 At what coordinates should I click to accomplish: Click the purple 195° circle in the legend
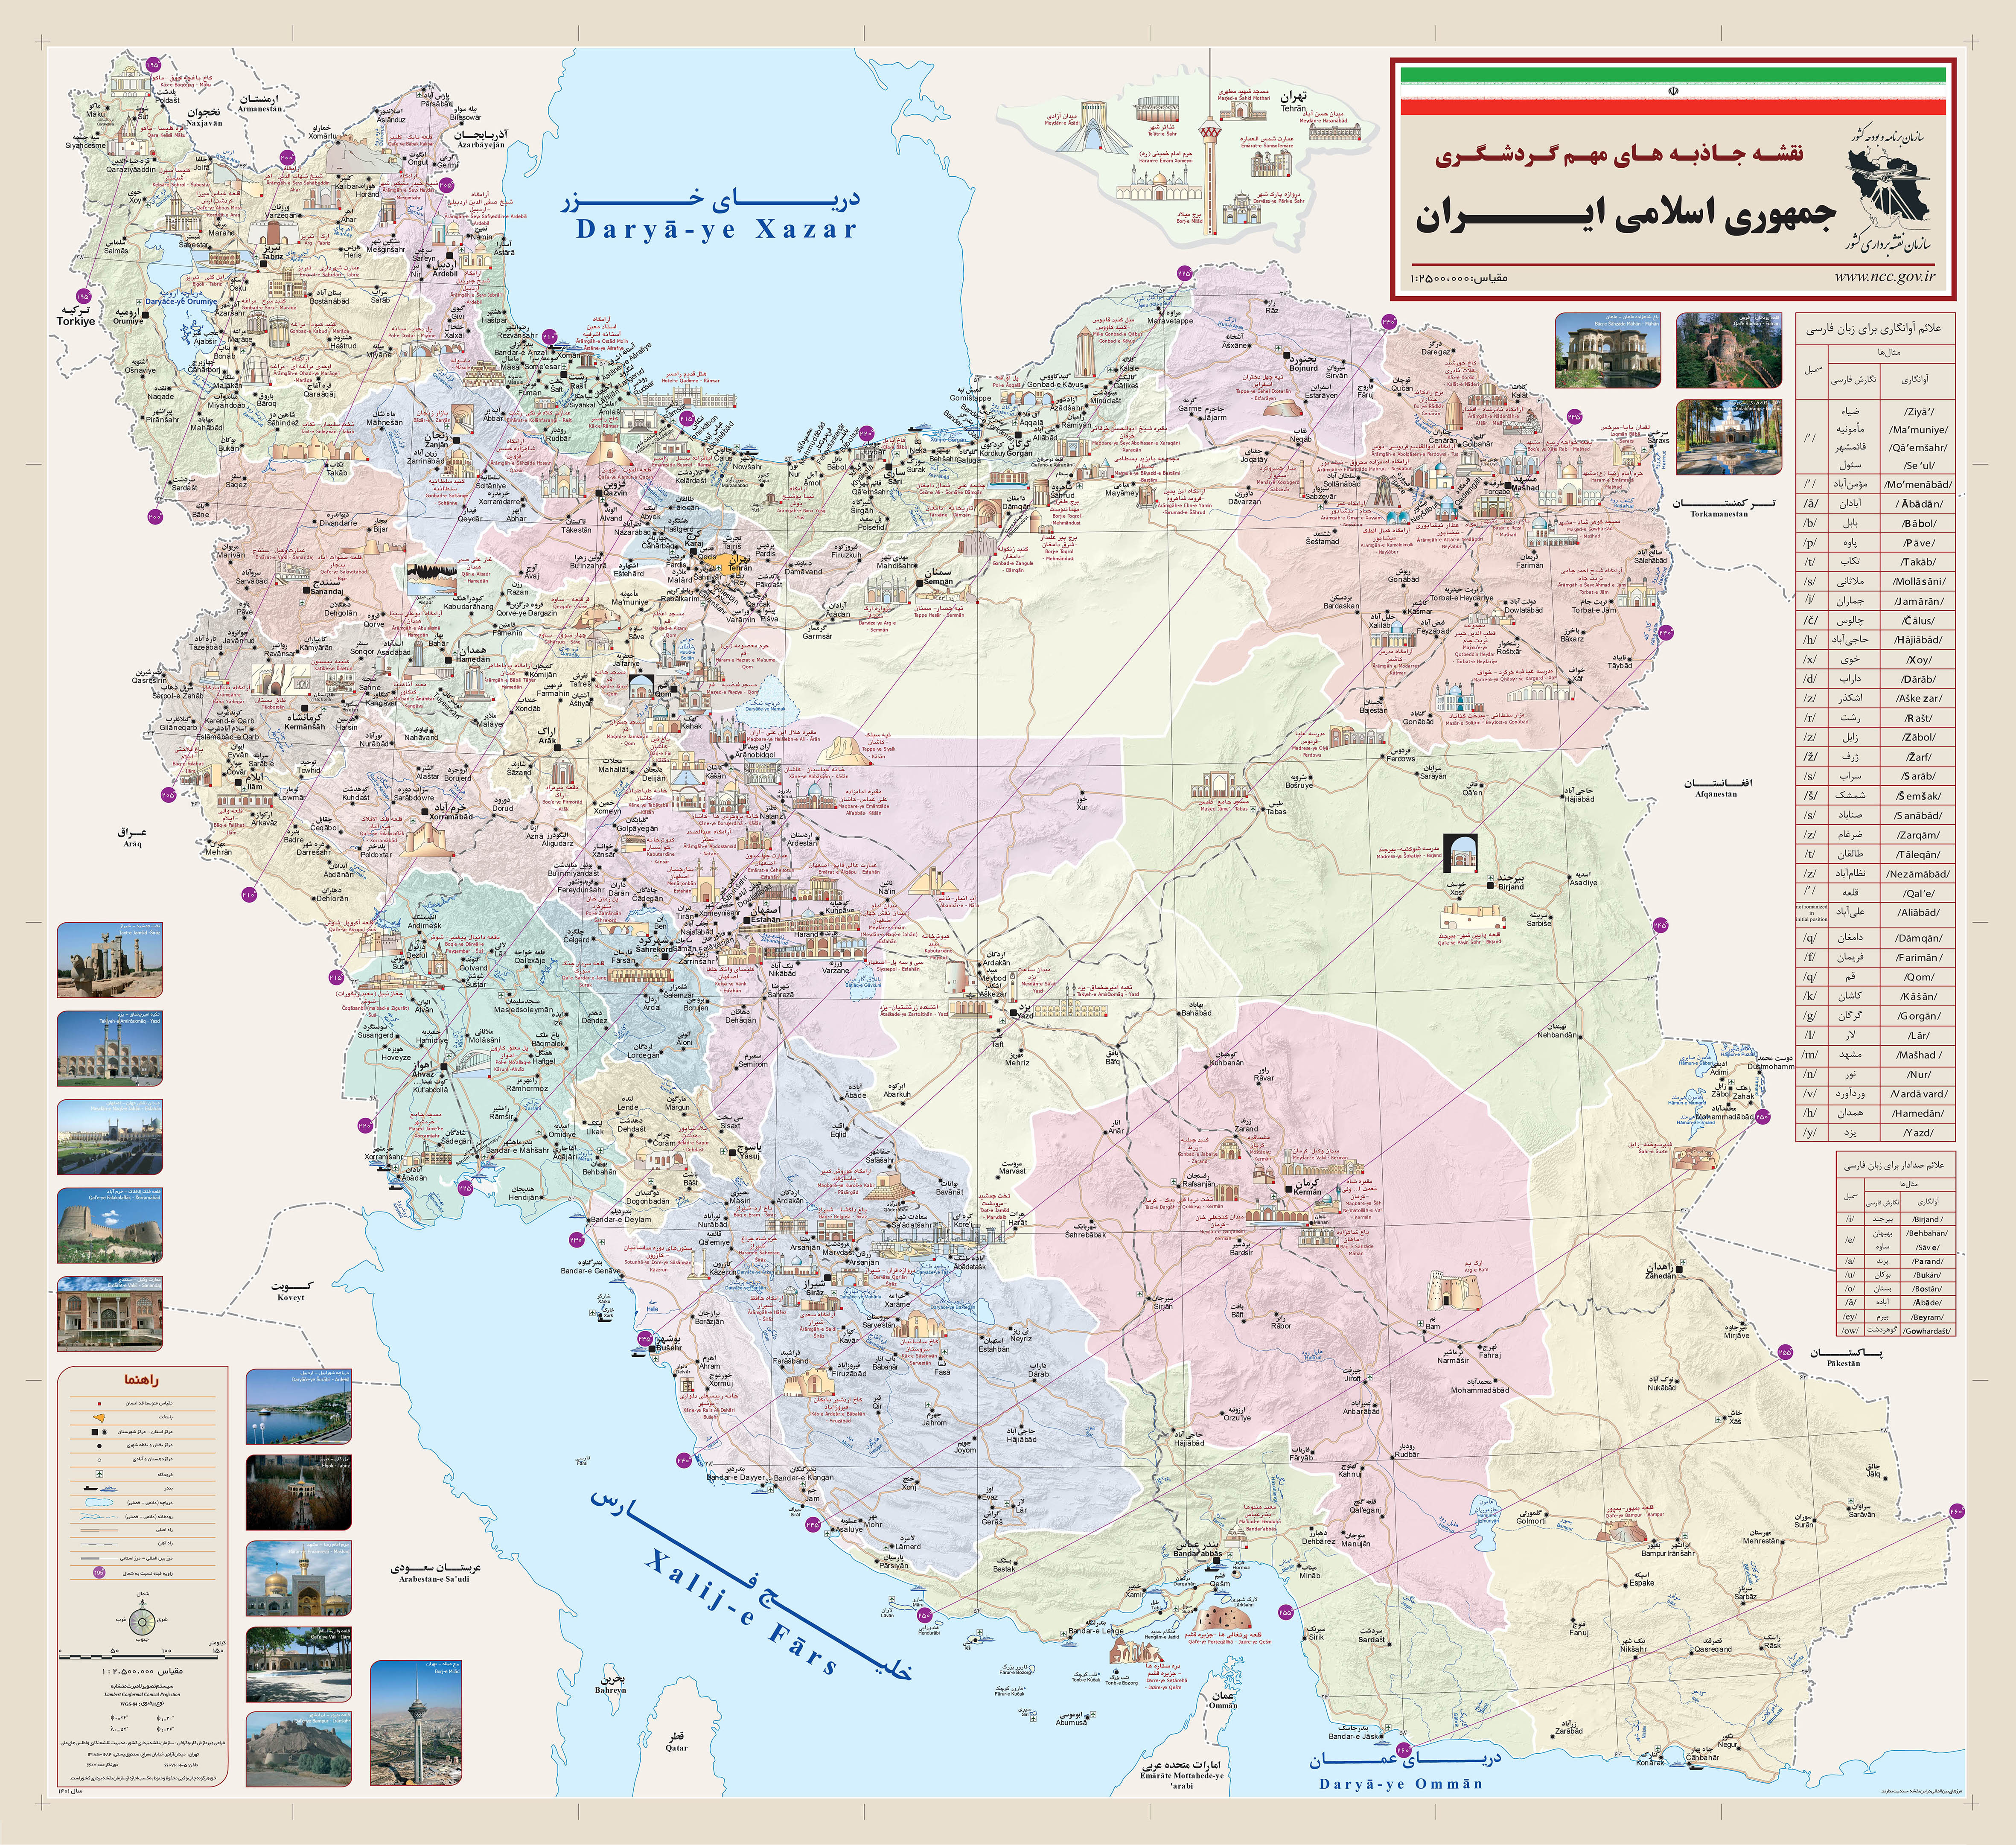[x=99, y=1573]
